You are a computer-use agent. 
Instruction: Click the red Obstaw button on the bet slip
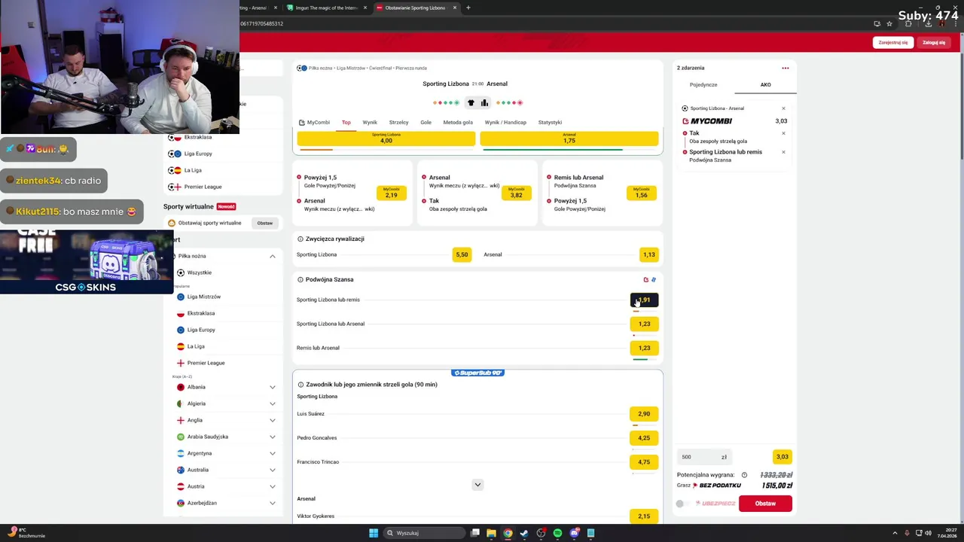765,504
